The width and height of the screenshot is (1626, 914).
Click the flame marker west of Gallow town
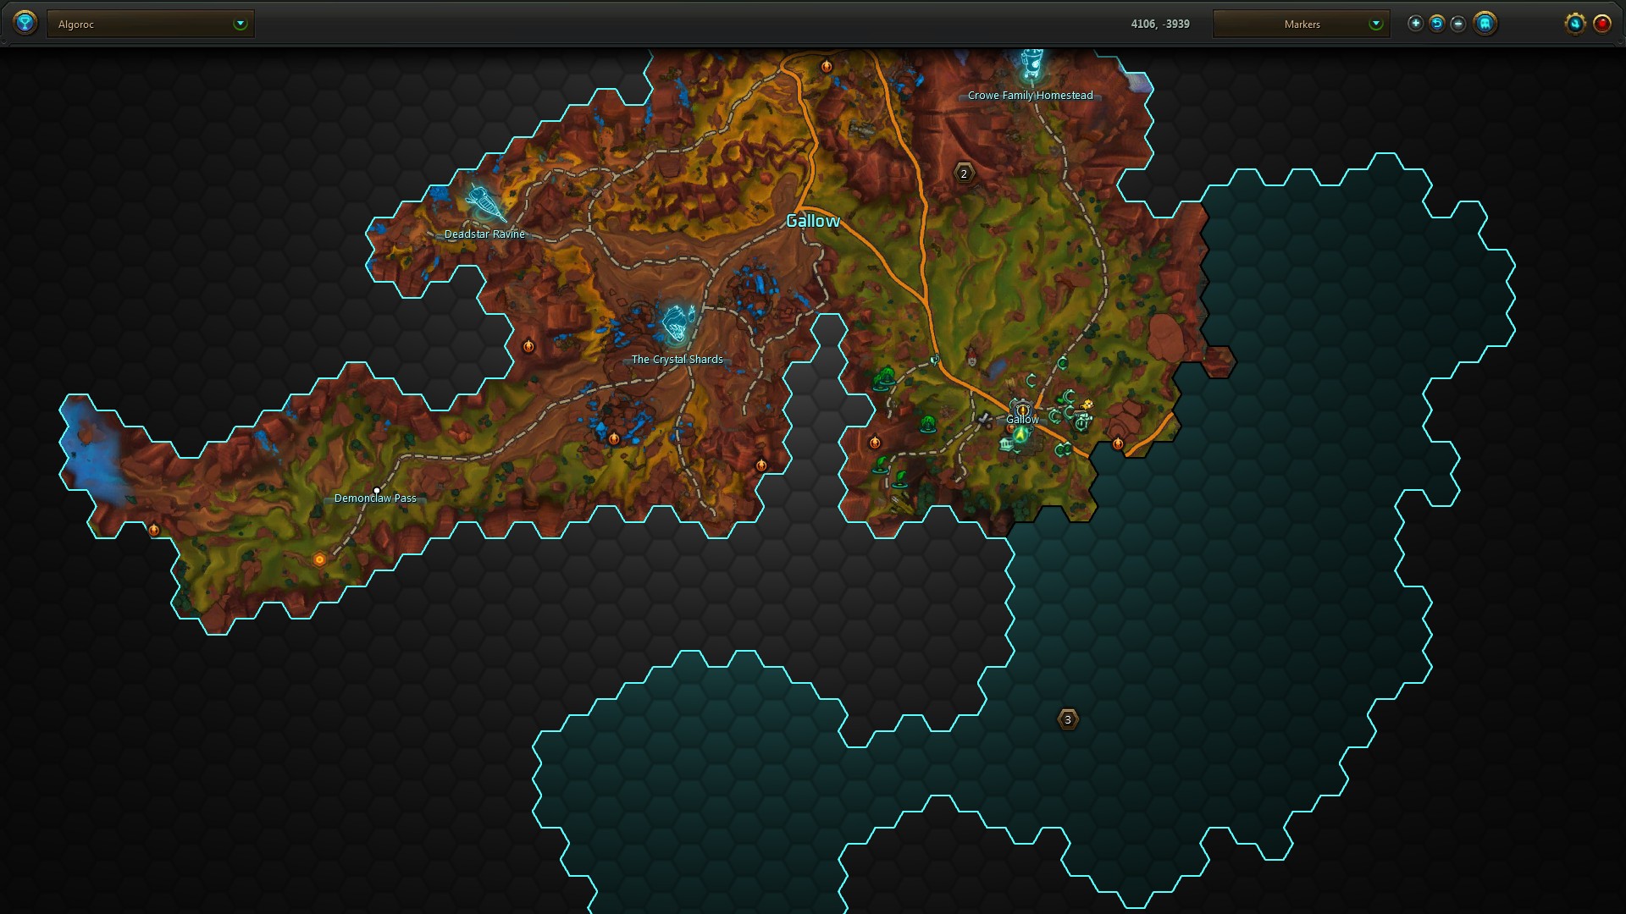(875, 442)
